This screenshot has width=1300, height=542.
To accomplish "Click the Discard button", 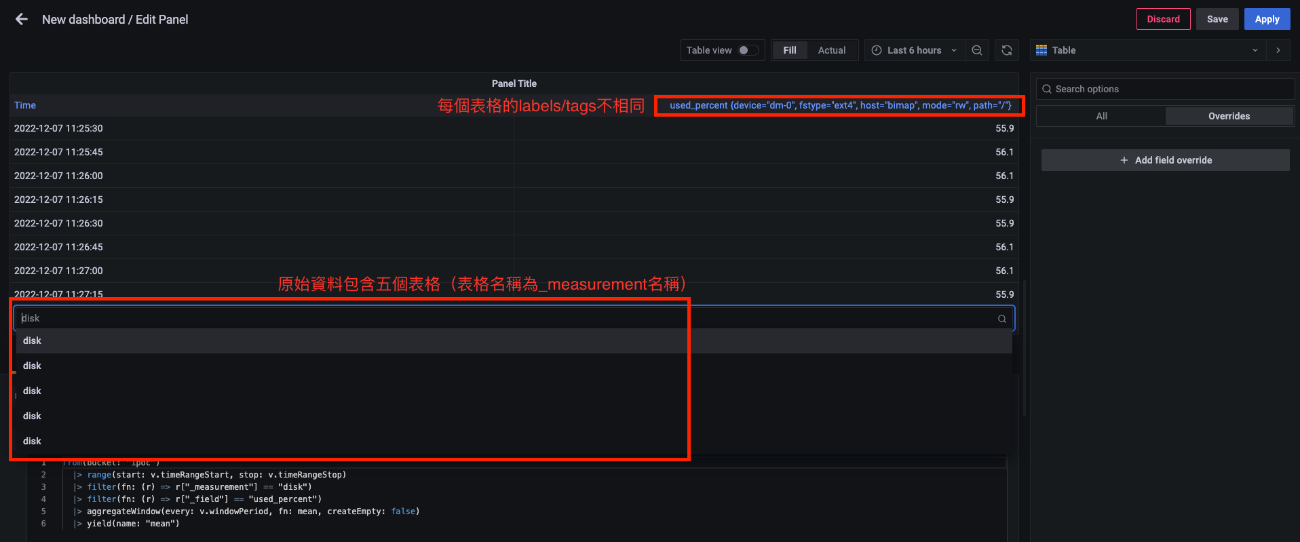I will coord(1163,19).
